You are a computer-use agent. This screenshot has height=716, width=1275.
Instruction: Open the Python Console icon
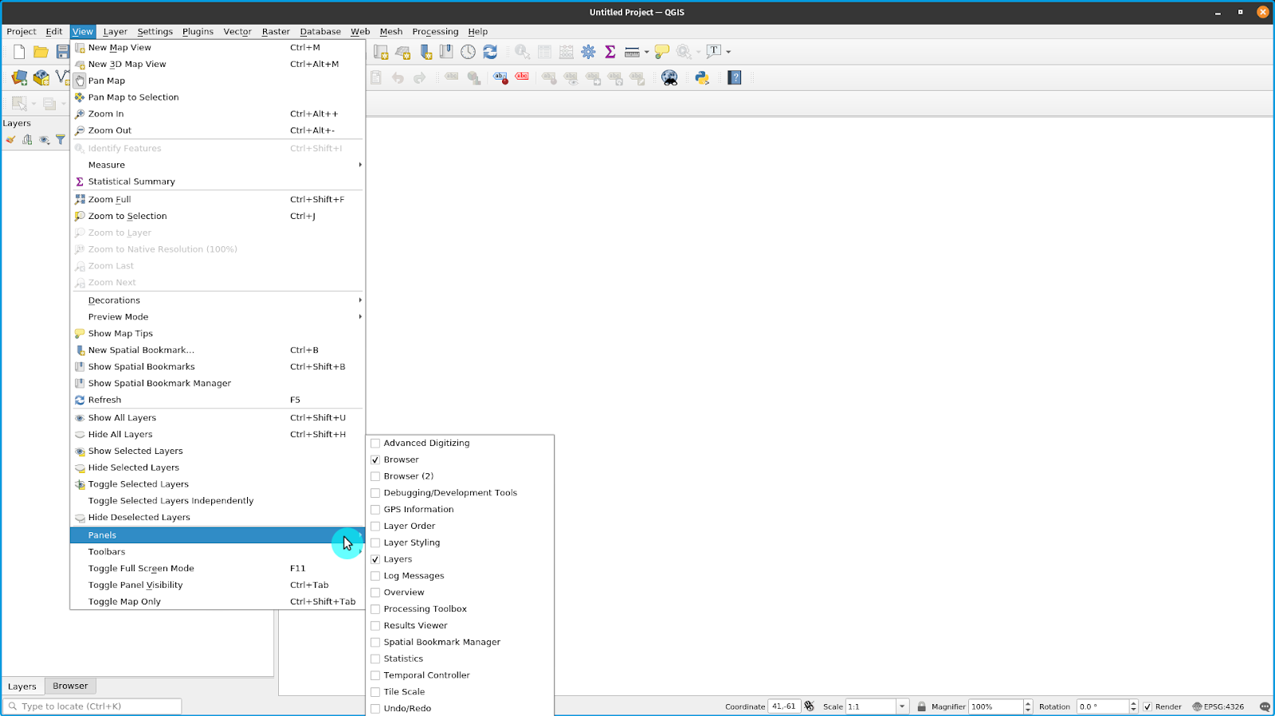702,77
